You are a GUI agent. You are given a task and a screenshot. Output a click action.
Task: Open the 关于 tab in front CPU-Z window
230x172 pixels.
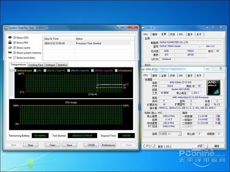[199, 76]
